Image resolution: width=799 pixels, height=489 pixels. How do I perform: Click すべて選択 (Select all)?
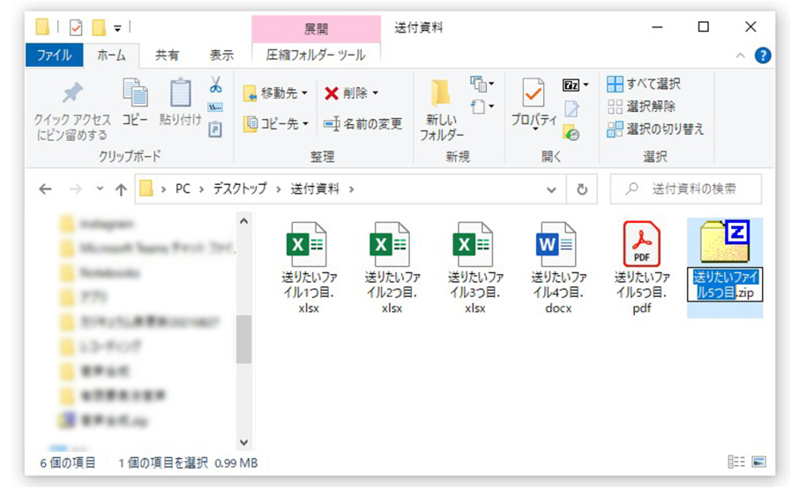[x=644, y=84]
